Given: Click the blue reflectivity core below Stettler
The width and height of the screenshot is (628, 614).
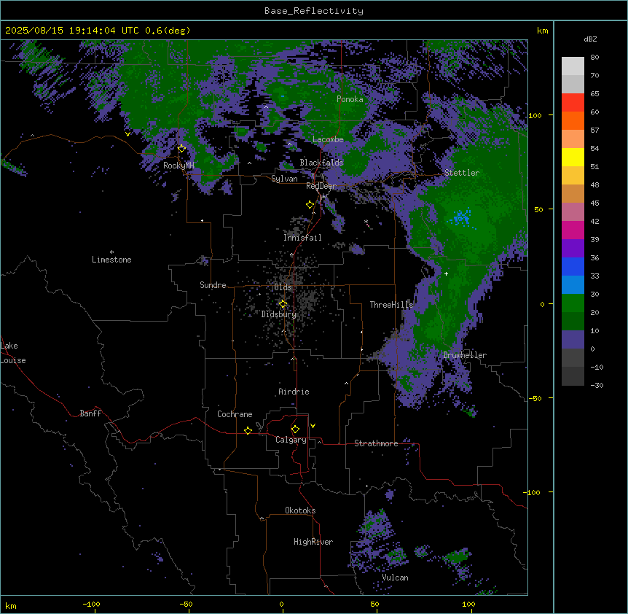Looking at the screenshot, I should pyautogui.click(x=462, y=217).
